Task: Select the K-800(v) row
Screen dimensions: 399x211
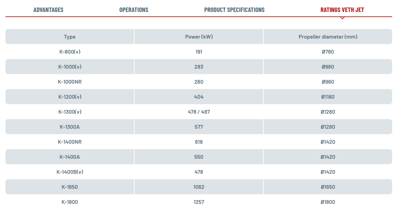Action: [69, 52]
